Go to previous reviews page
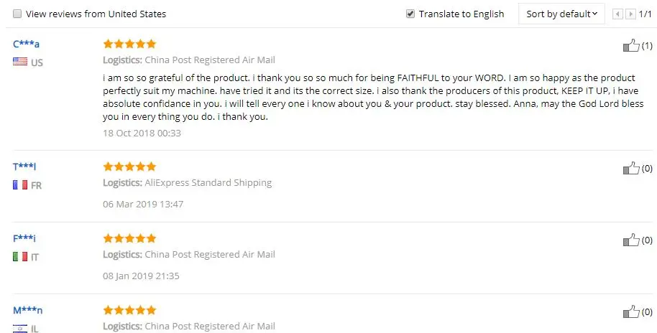This screenshot has height=333, width=657. (617, 14)
